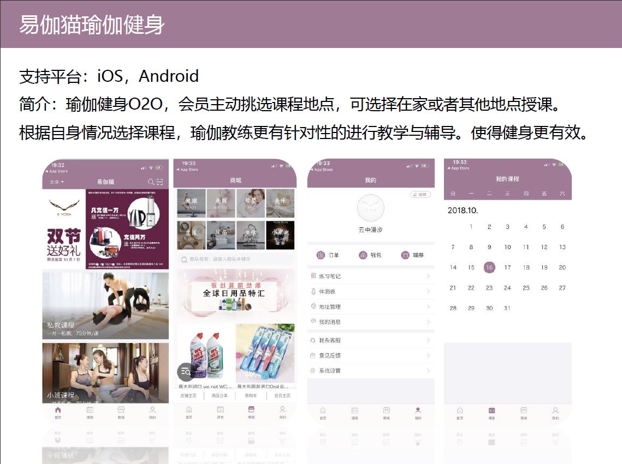The height and width of the screenshot is (464, 622).
Task: Open the 钱包 wallet icon
Action: [363, 255]
